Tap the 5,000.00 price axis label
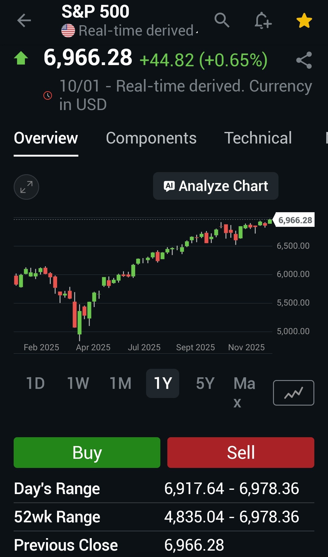The image size is (328, 557). pos(293,331)
